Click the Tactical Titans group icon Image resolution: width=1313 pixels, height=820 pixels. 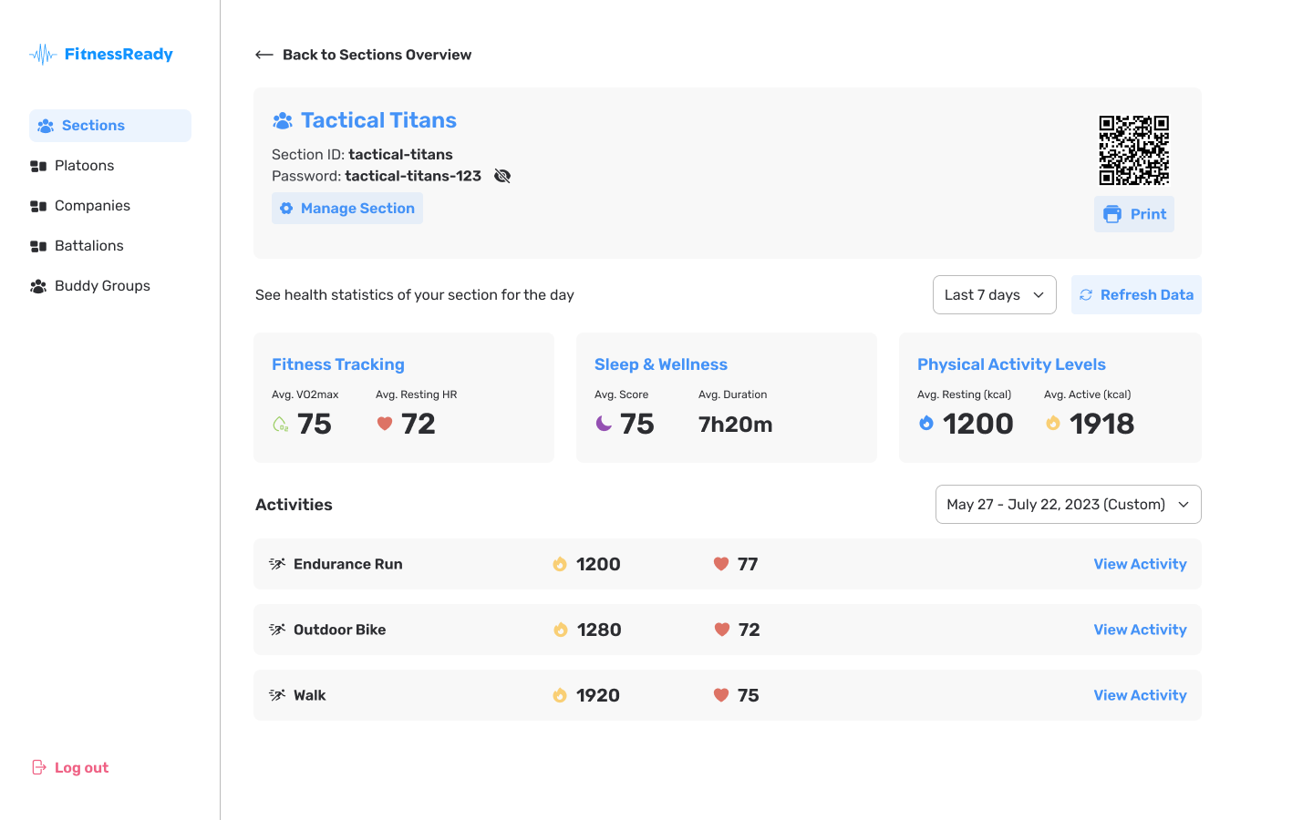click(283, 120)
